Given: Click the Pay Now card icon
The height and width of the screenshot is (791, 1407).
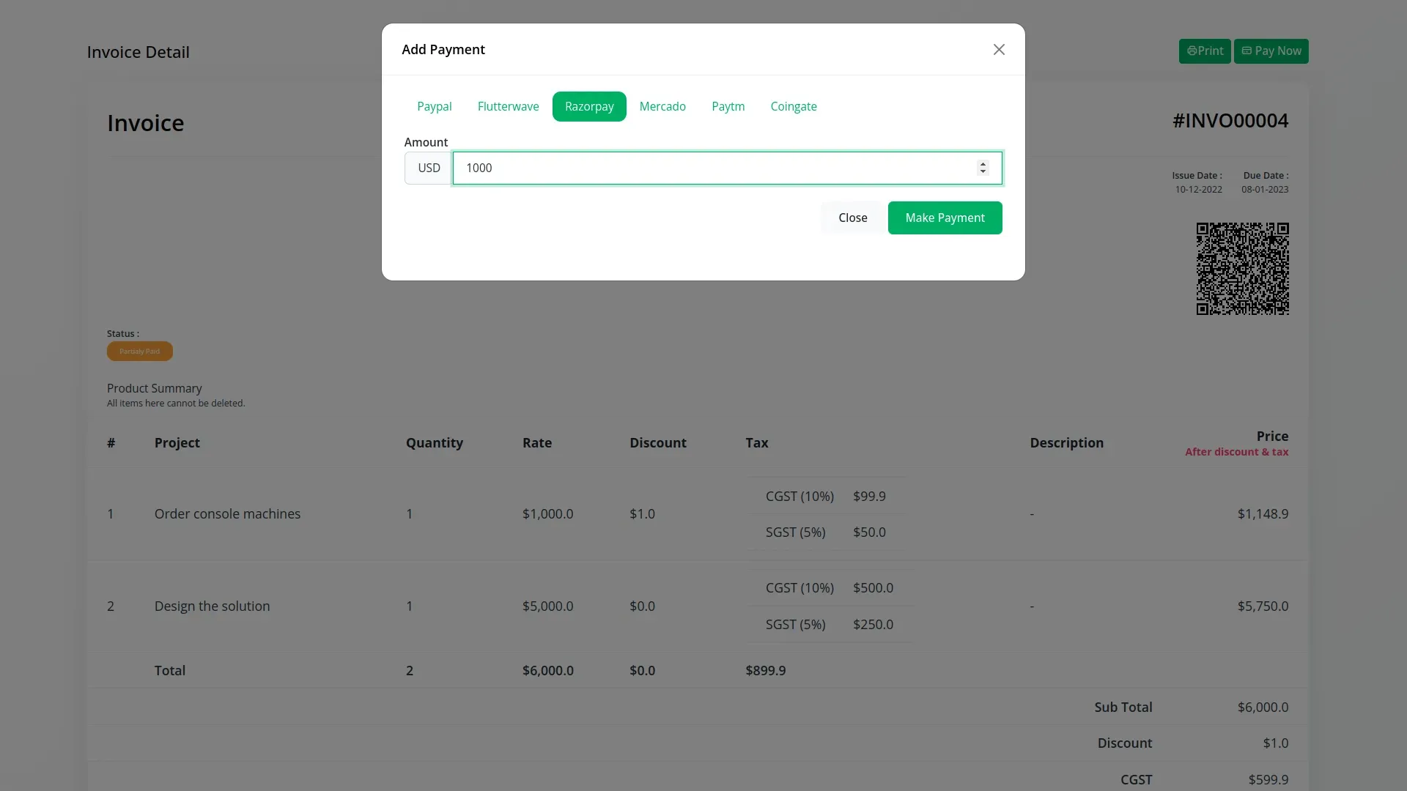Looking at the screenshot, I should pyautogui.click(x=1247, y=51).
